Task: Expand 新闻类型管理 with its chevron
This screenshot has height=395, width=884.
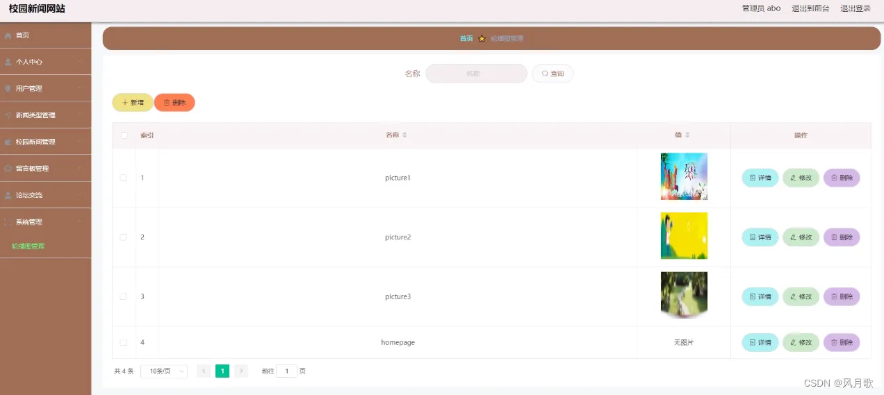Action: tap(81, 115)
